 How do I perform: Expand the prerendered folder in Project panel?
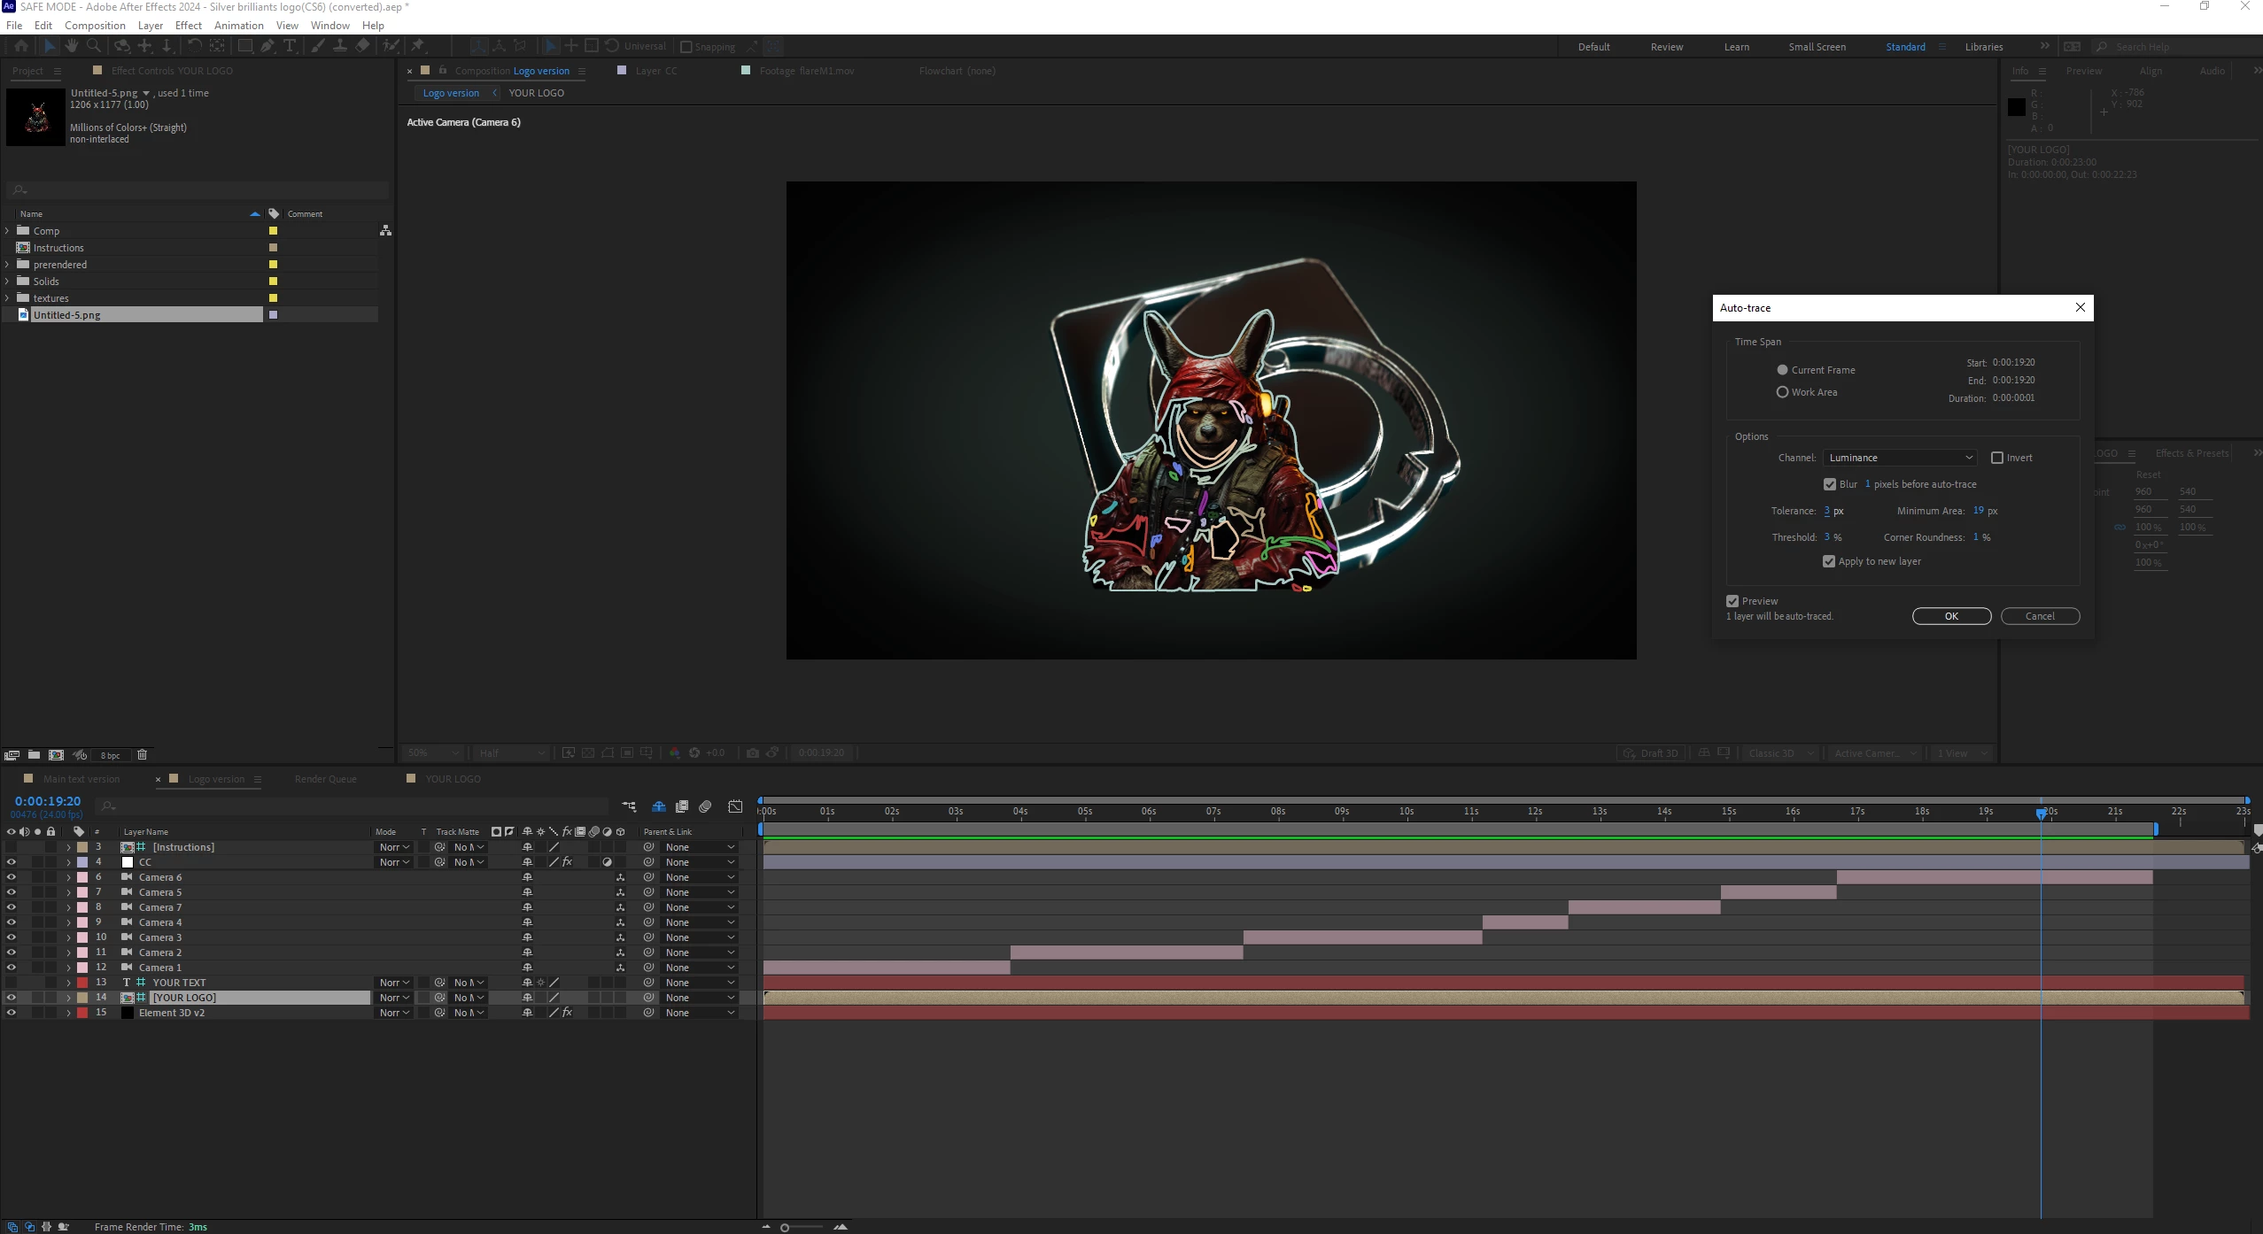click(8, 265)
